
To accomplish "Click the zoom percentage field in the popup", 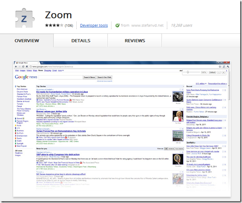I will click(x=204, y=72).
